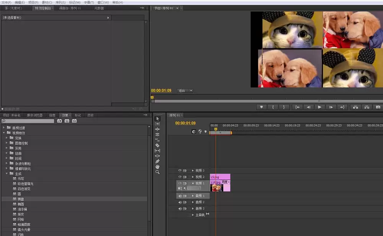Select the Selection arrow tool
Image resolution: width=383 pixels, height=236 pixels.
157,119
